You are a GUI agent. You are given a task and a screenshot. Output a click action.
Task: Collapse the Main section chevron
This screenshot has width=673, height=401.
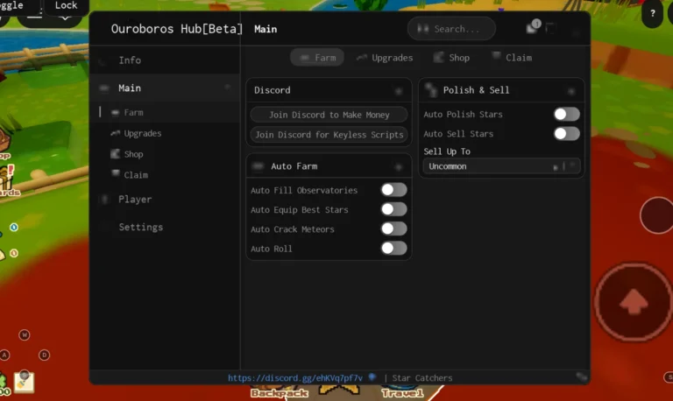(x=228, y=88)
